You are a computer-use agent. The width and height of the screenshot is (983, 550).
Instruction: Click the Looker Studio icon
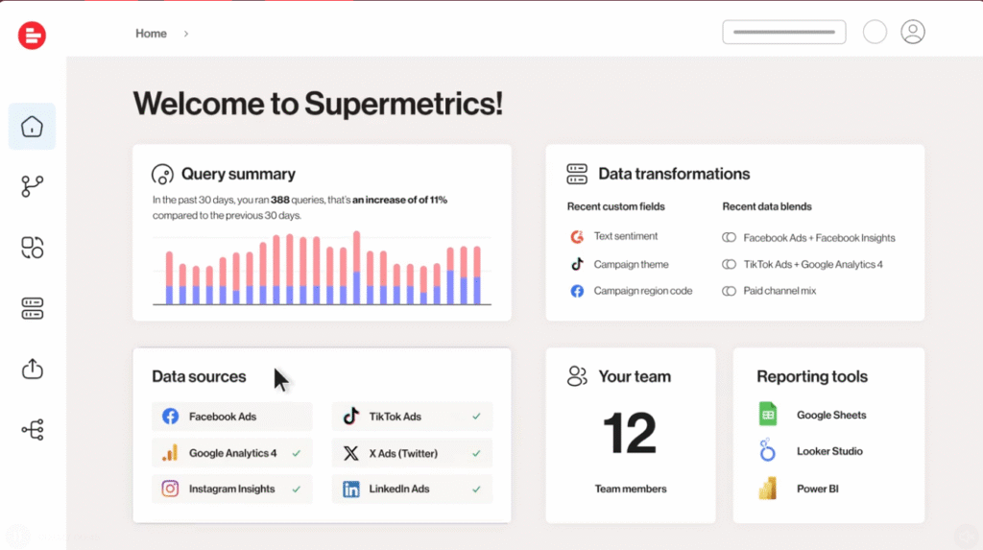tap(767, 450)
